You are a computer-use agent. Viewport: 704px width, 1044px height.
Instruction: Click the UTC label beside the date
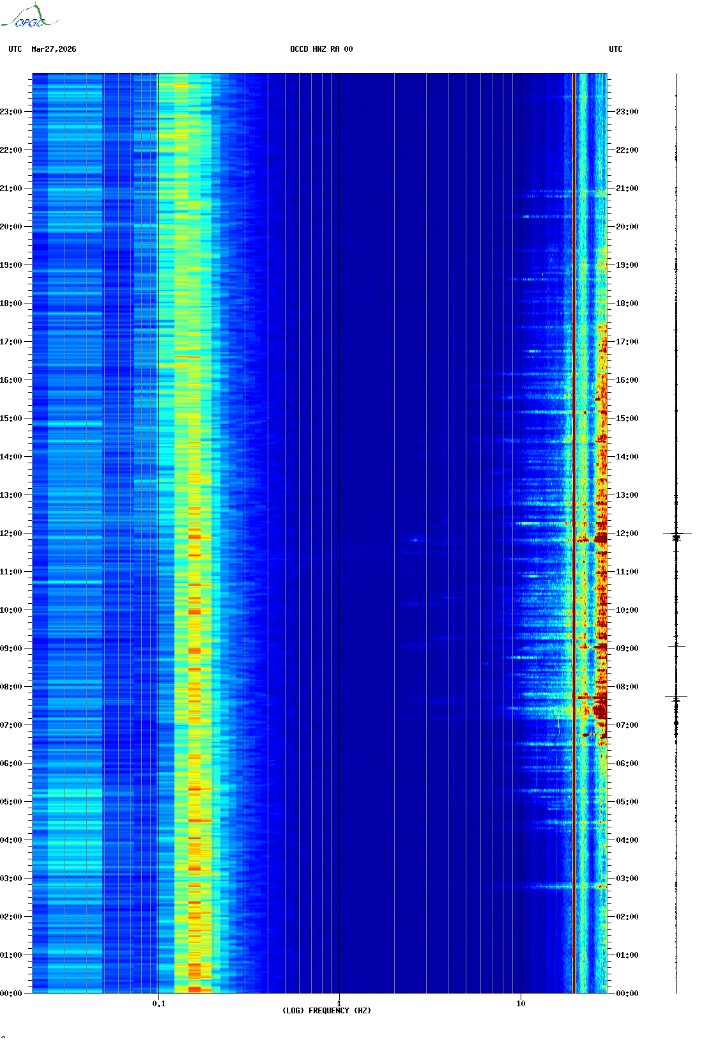[x=15, y=49]
